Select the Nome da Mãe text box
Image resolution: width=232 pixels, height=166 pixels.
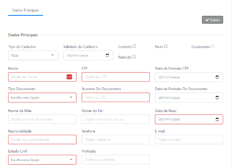coord(42,119)
